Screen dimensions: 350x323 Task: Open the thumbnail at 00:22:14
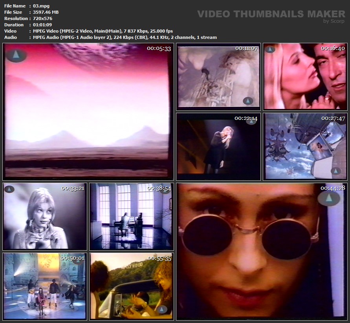coord(218,147)
